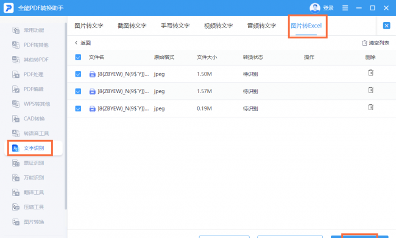
Task: Click the 转换状态 column header
Action: [253, 57]
